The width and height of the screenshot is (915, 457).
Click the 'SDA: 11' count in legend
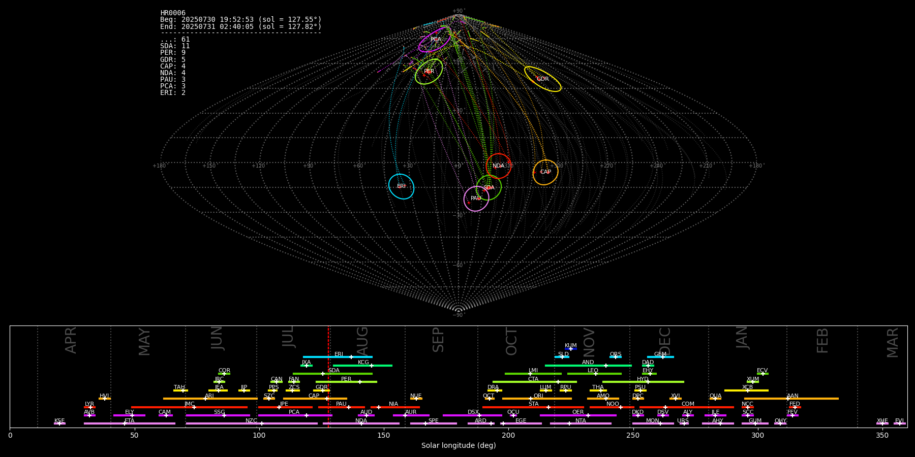coord(175,46)
